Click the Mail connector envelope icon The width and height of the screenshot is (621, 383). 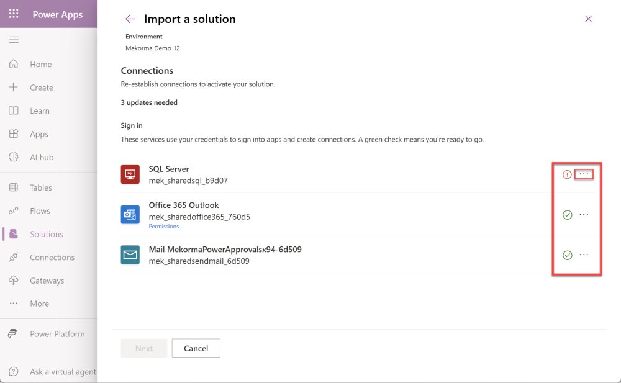130,255
